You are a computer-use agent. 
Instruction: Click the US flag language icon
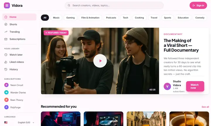[x=6, y=122]
